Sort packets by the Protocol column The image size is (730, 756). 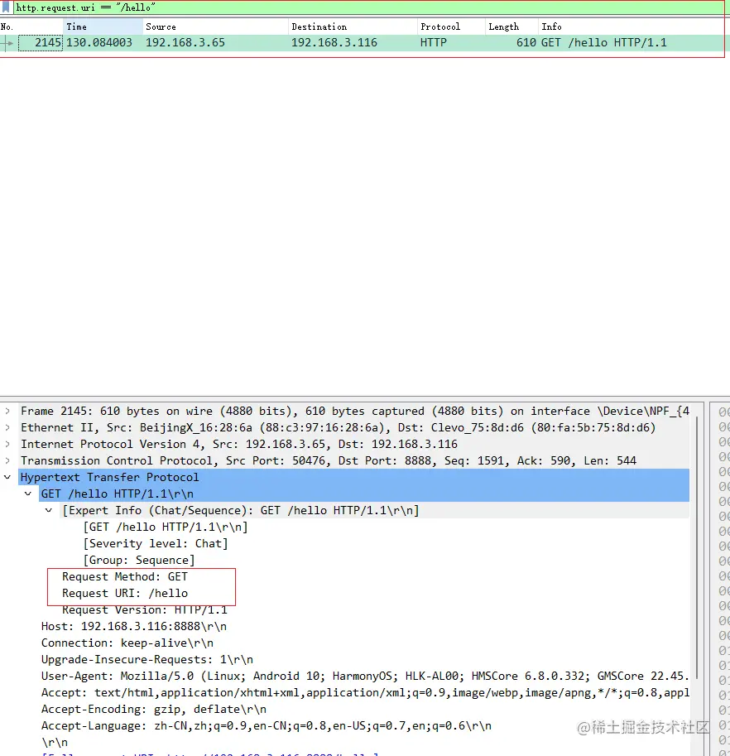tap(452, 26)
